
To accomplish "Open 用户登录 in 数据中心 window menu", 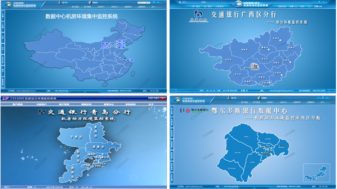I will coord(75,7).
